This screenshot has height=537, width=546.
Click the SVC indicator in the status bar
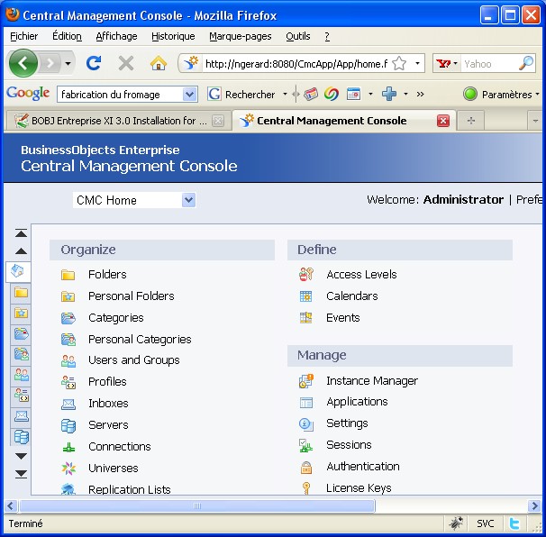[486, 523]
